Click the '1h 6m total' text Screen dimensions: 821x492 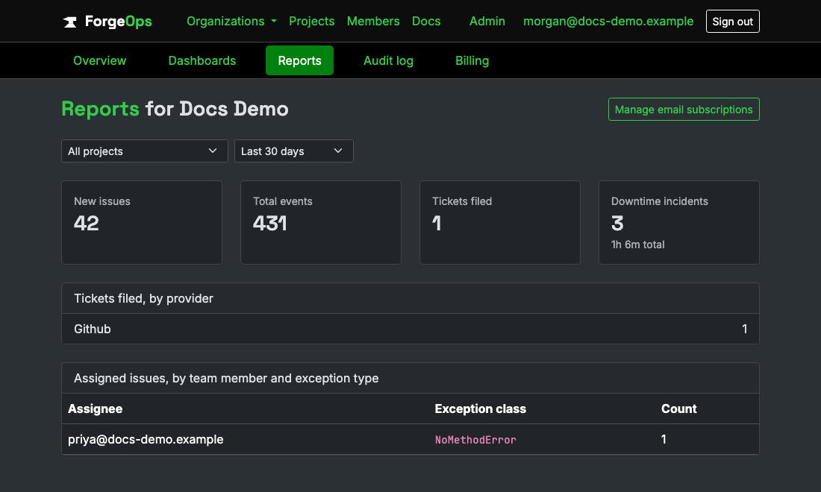point(637,245)
